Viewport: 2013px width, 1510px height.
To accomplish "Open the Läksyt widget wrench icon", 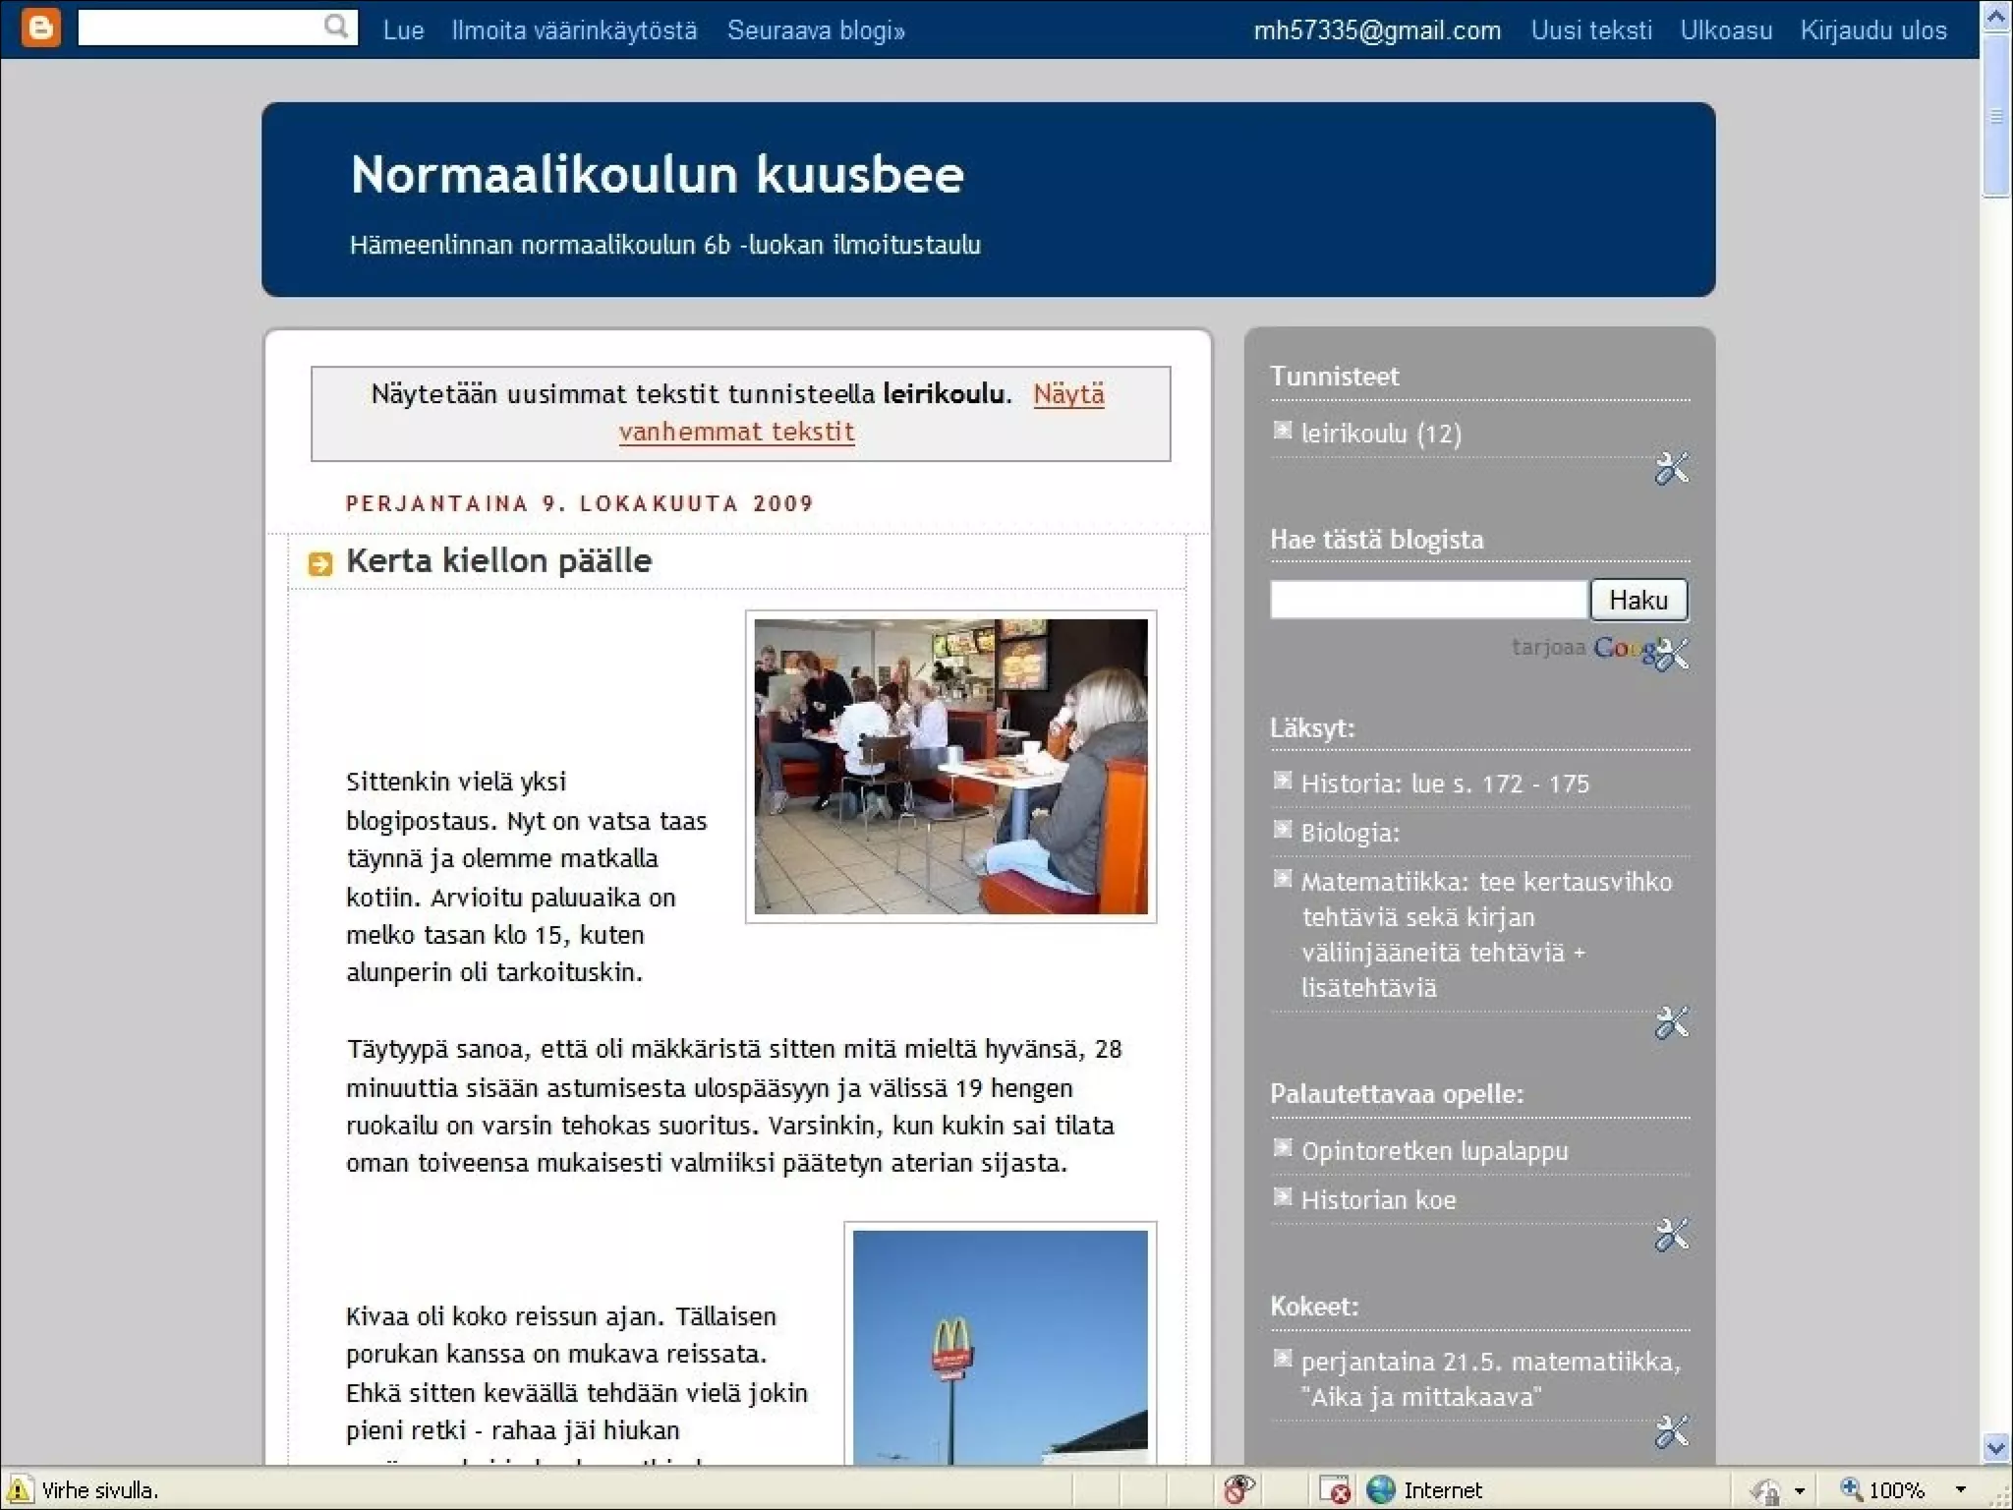I will 1671,1023.
